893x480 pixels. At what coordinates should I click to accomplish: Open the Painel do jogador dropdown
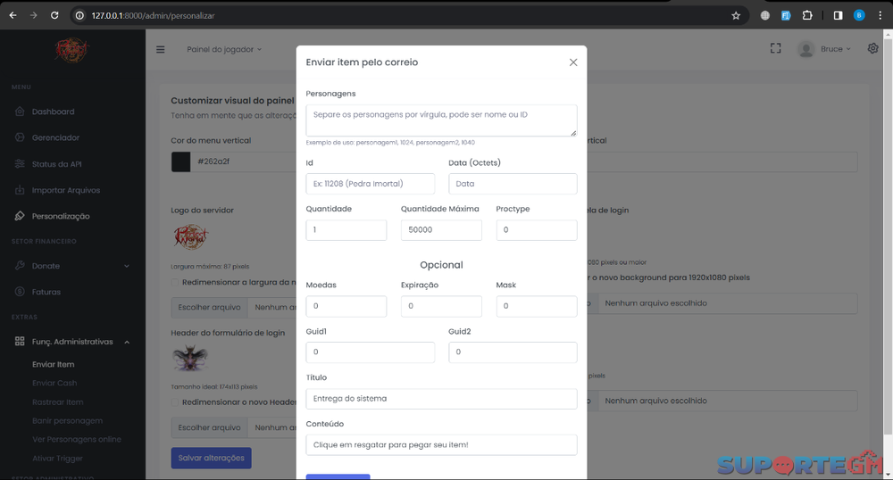224,49
